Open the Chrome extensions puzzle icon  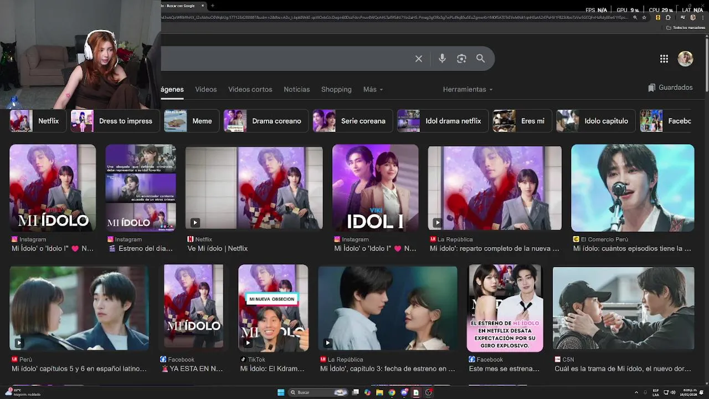coord(668,18)
